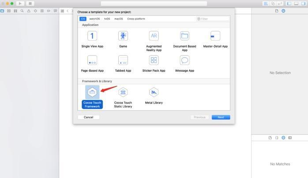308x178 pixels.
Task: Open the Object library icon
Action: coord(283,138)
